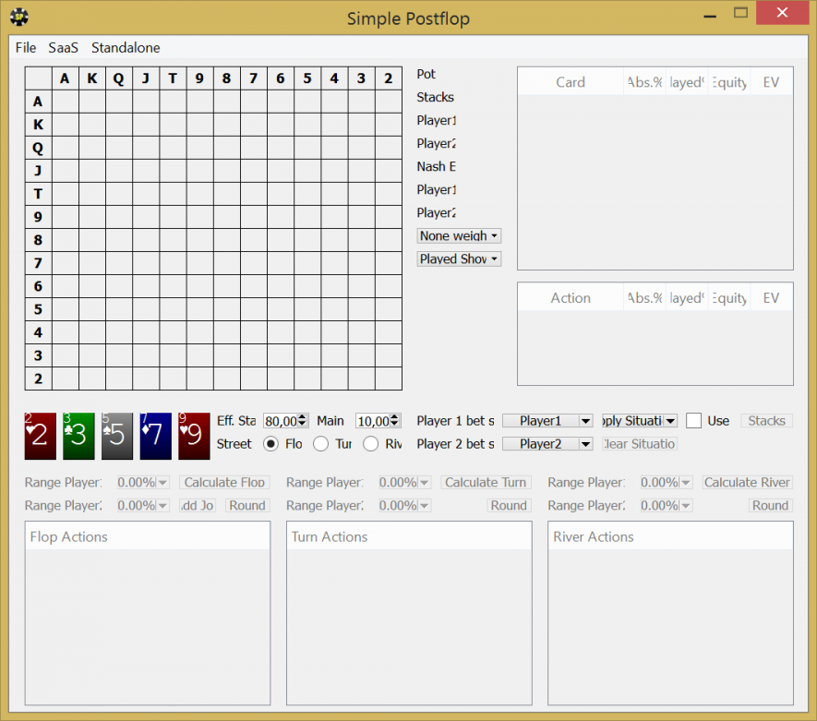Select the Flop street radio button
Viewport: 817px width, 721px height.
pyautogui.click(x=270, y=444)
